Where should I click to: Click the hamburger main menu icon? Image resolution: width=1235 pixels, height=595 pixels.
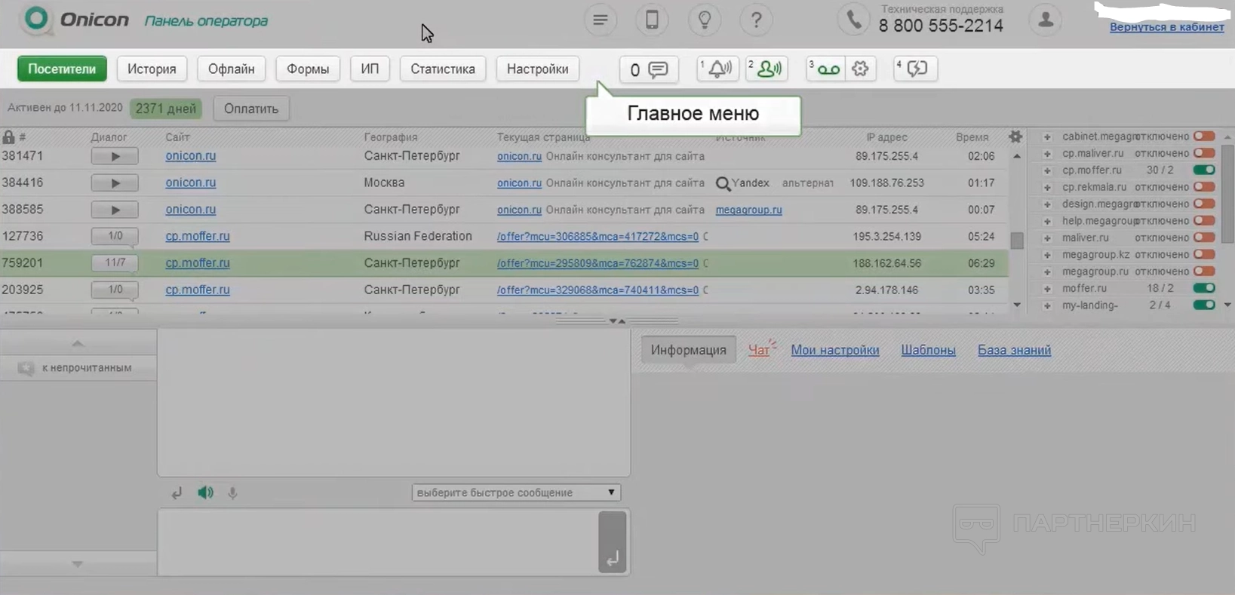pos(600,20)
